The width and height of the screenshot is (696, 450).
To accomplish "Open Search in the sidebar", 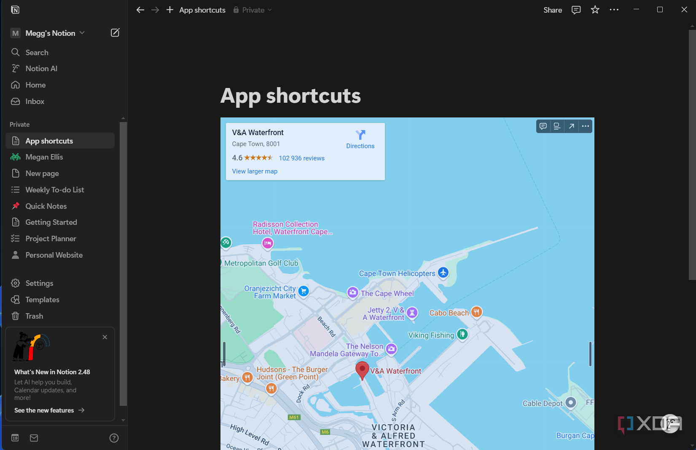I will [x=60, y=52].
